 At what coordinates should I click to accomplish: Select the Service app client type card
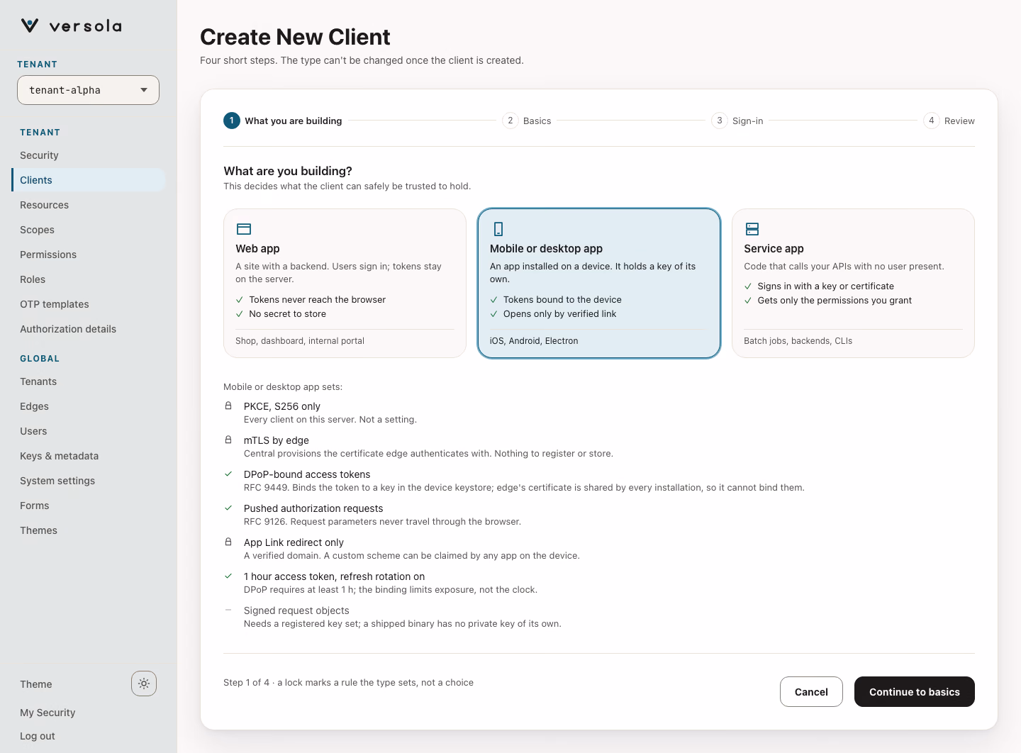[x=853, y=283]
